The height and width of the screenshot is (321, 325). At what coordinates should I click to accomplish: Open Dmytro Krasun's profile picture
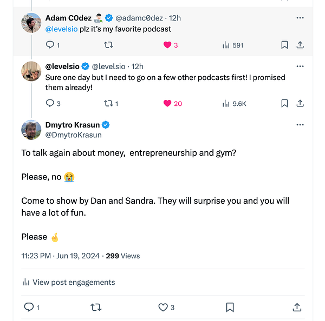click(x=31, y=130)
